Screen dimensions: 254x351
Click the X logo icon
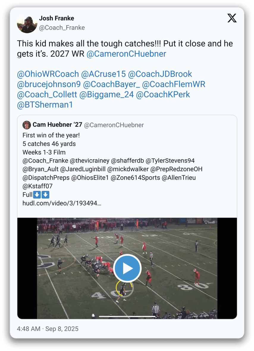[x=232, y=18]
